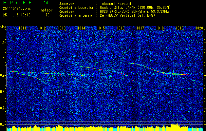Click time marker 1312

click(x=42, y=28)
